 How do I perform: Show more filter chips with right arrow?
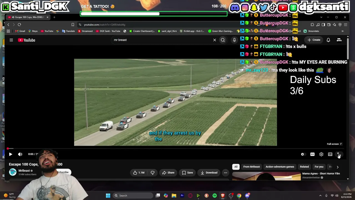[338, 167]
